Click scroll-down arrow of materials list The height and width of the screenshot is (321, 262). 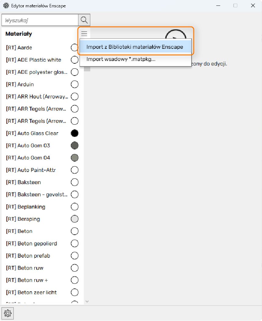pyautogui.click(x=87, y=301)
